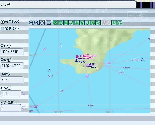Toggle airports display icon
Screen dimensions: 155x125
point(55,23)
